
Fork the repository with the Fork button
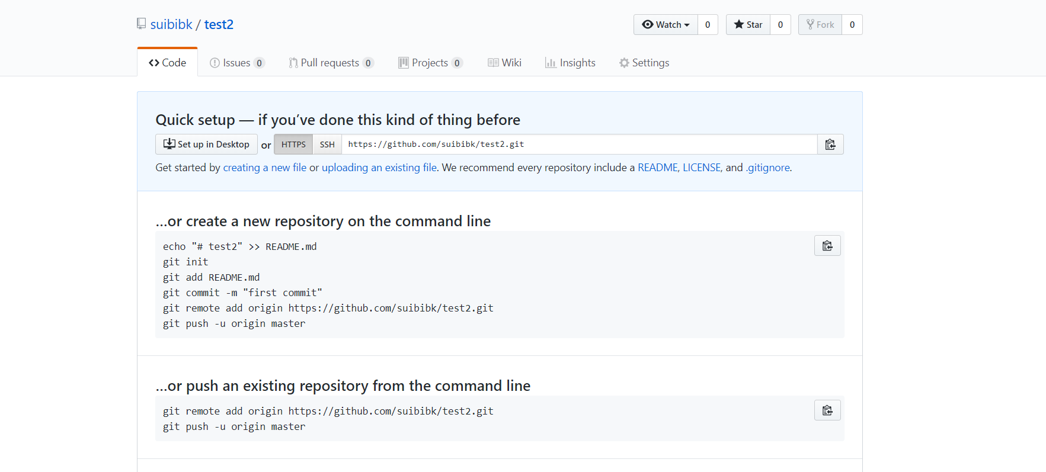point(820,25)
